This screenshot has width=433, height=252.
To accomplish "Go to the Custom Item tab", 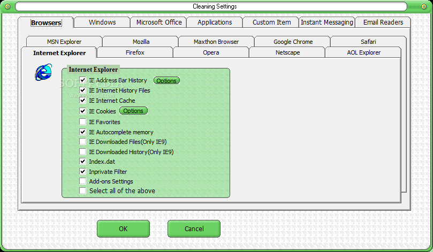I will (271, 22).
